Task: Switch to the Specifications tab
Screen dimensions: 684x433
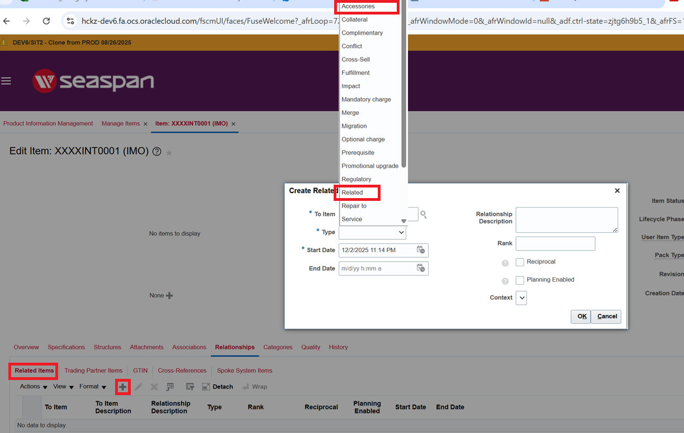Action: pos(66,347)
